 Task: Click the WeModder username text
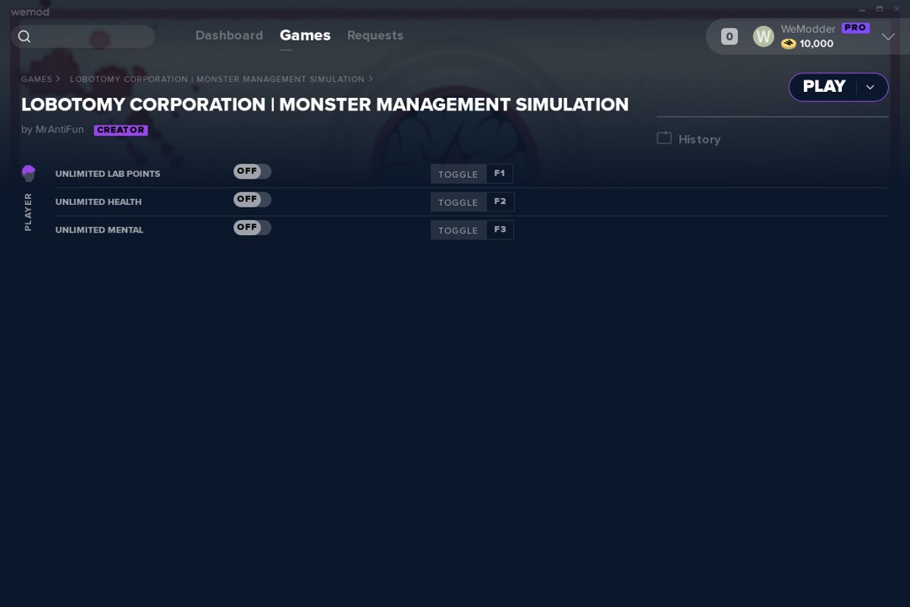(x=808, y=29)
